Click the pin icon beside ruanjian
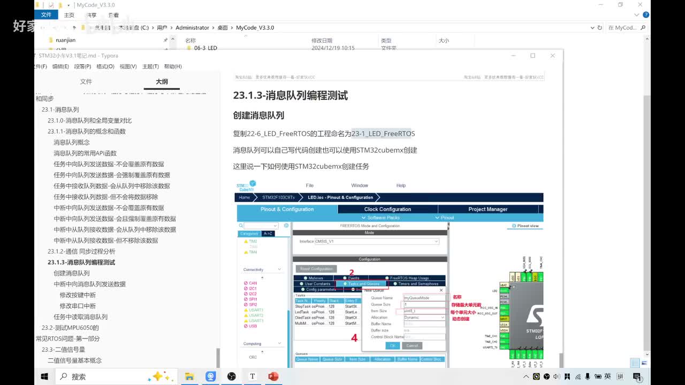This screenshot has width=685, height=385. pos(165,40)
